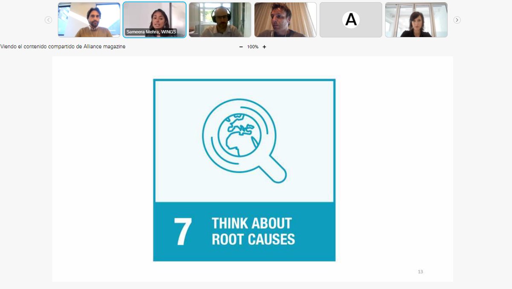Show next participants with right arrow
Viewport: 512px width, 289px height.
click(457, 20)
